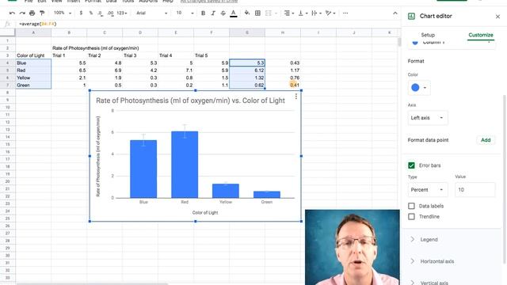Viewport: 507px width, 285px height.
Task: Open the Left axis dropdown
Action: 428,118
